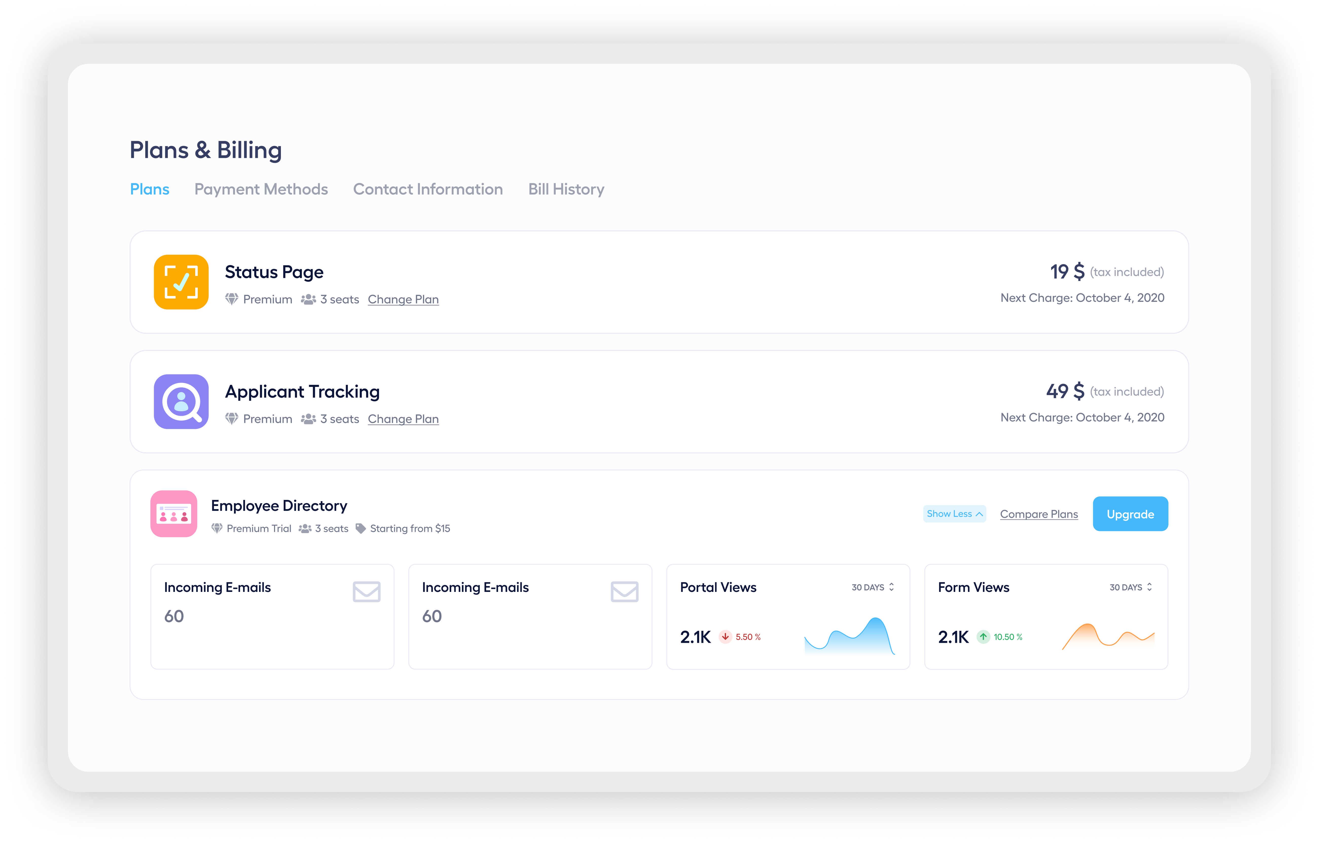Click Change Plan for Status Page

click(x=403, y=299)
